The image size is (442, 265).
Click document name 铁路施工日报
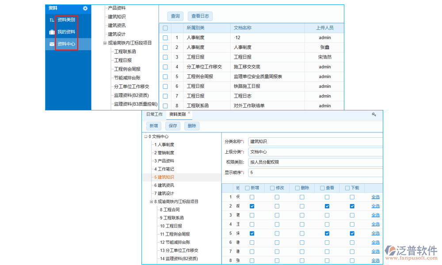coord(247,87)
